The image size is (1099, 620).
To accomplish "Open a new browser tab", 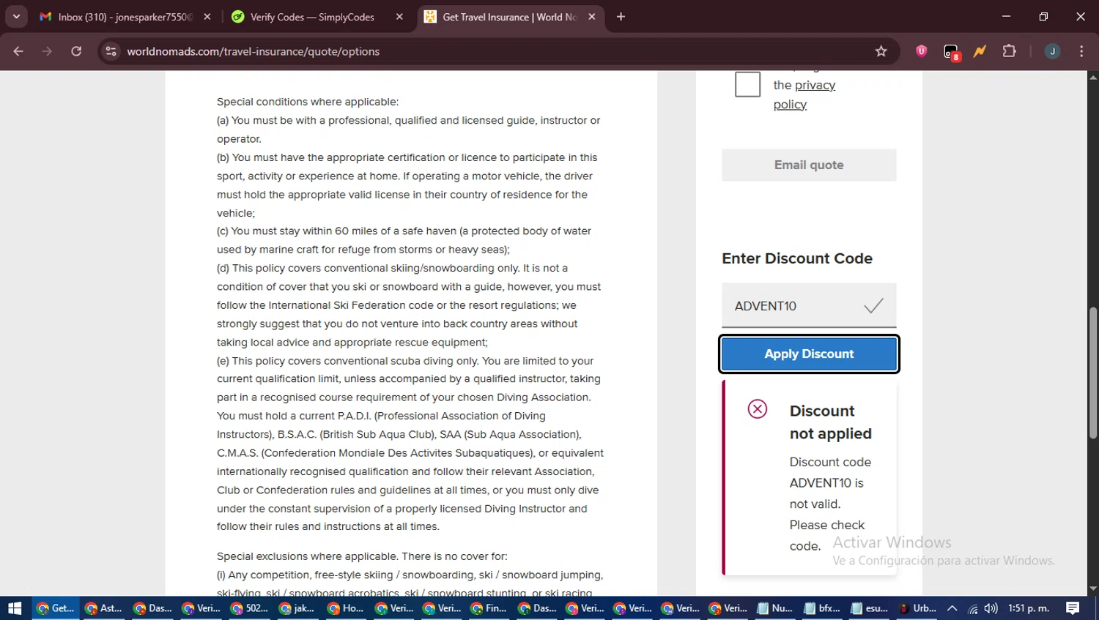I will pyautogui.click(x=621, y=17).
